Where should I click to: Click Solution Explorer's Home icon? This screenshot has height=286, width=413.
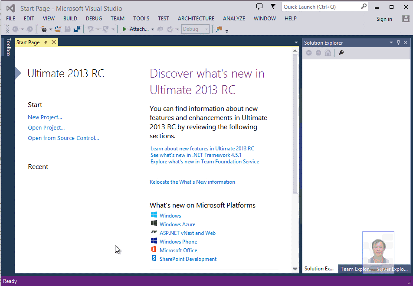coord(328,53)
